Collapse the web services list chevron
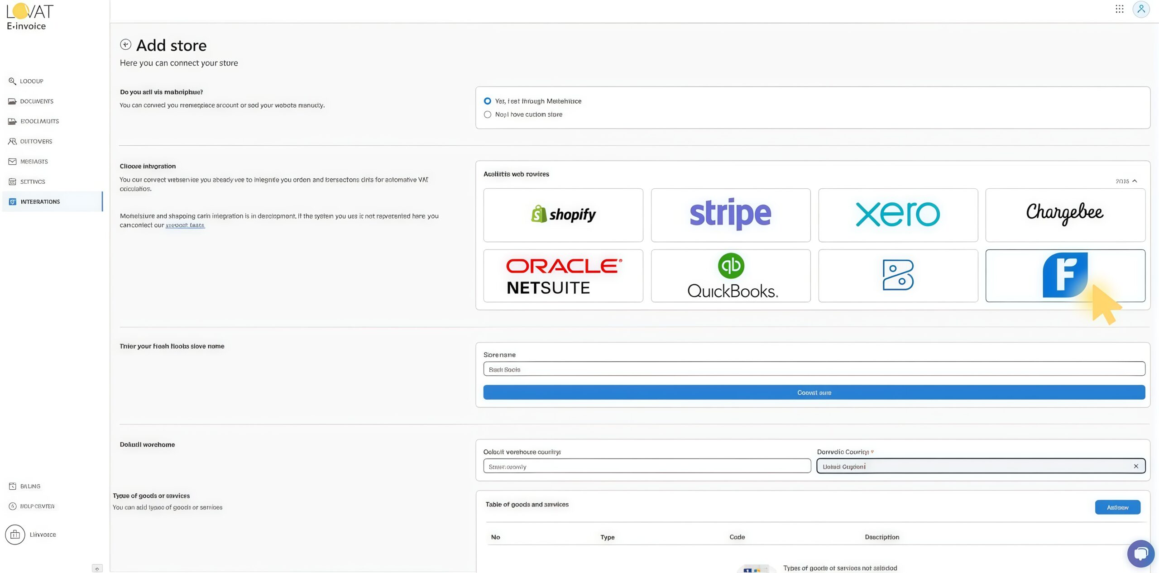The width and height of the screenshot is (1159, 573). (x=1135, y=181)
